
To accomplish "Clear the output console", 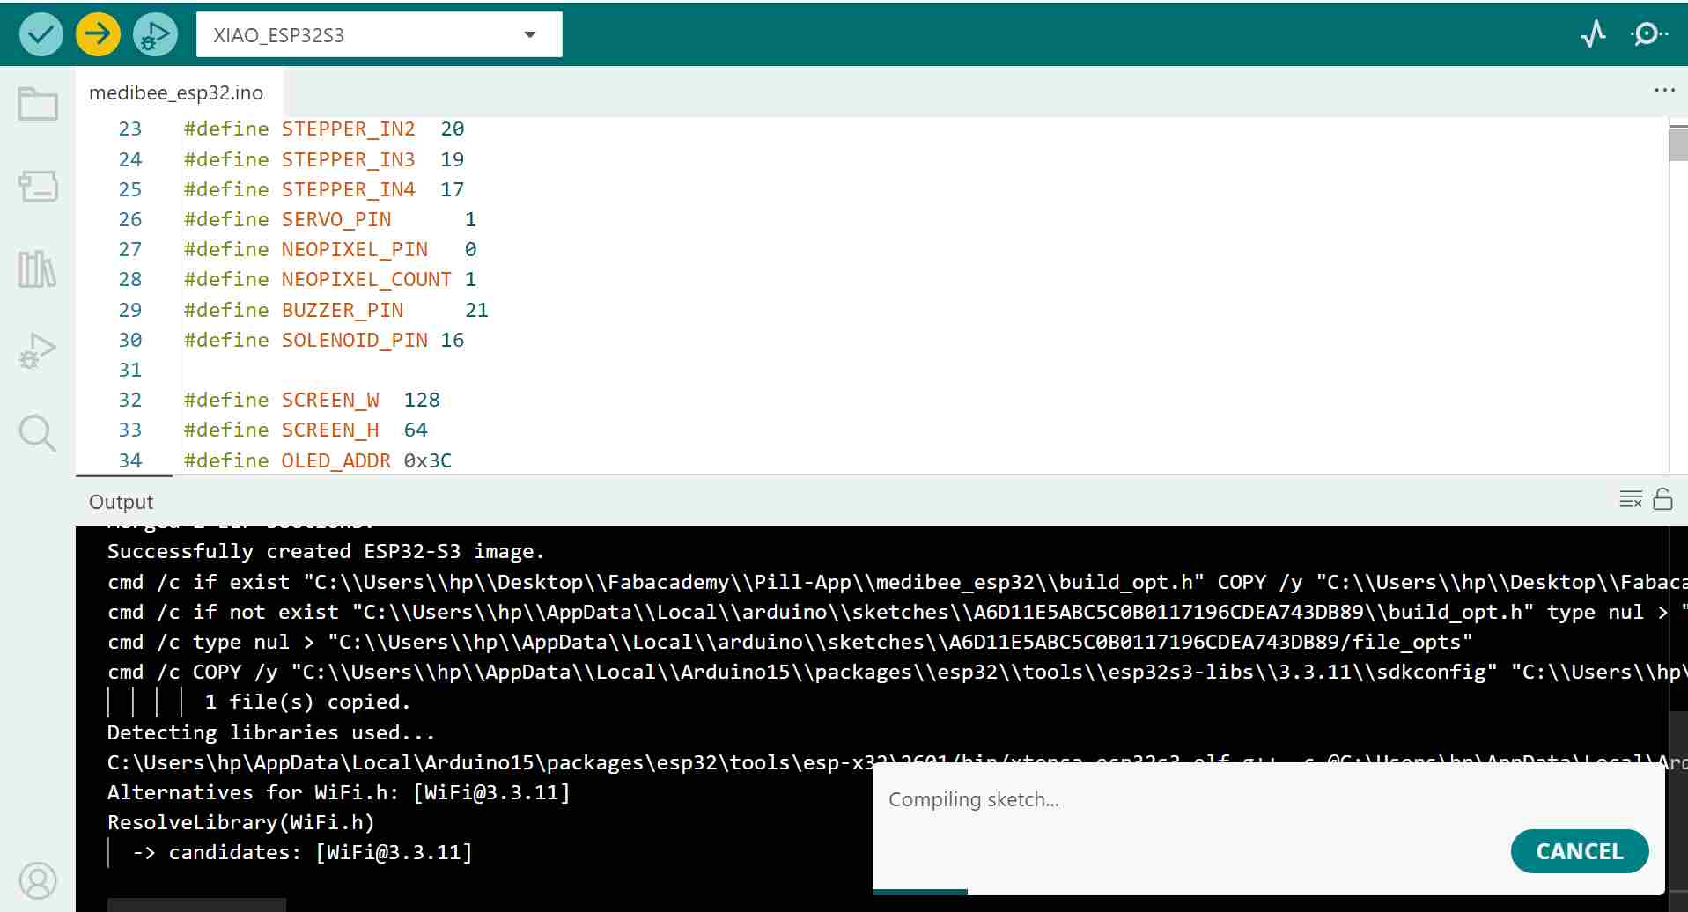I will (1631, 499).
